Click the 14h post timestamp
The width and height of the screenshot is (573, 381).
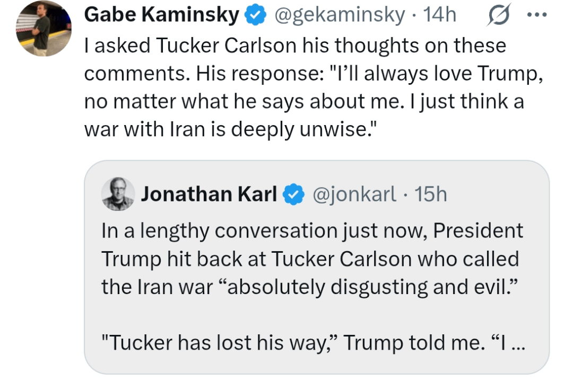point(440,16)
